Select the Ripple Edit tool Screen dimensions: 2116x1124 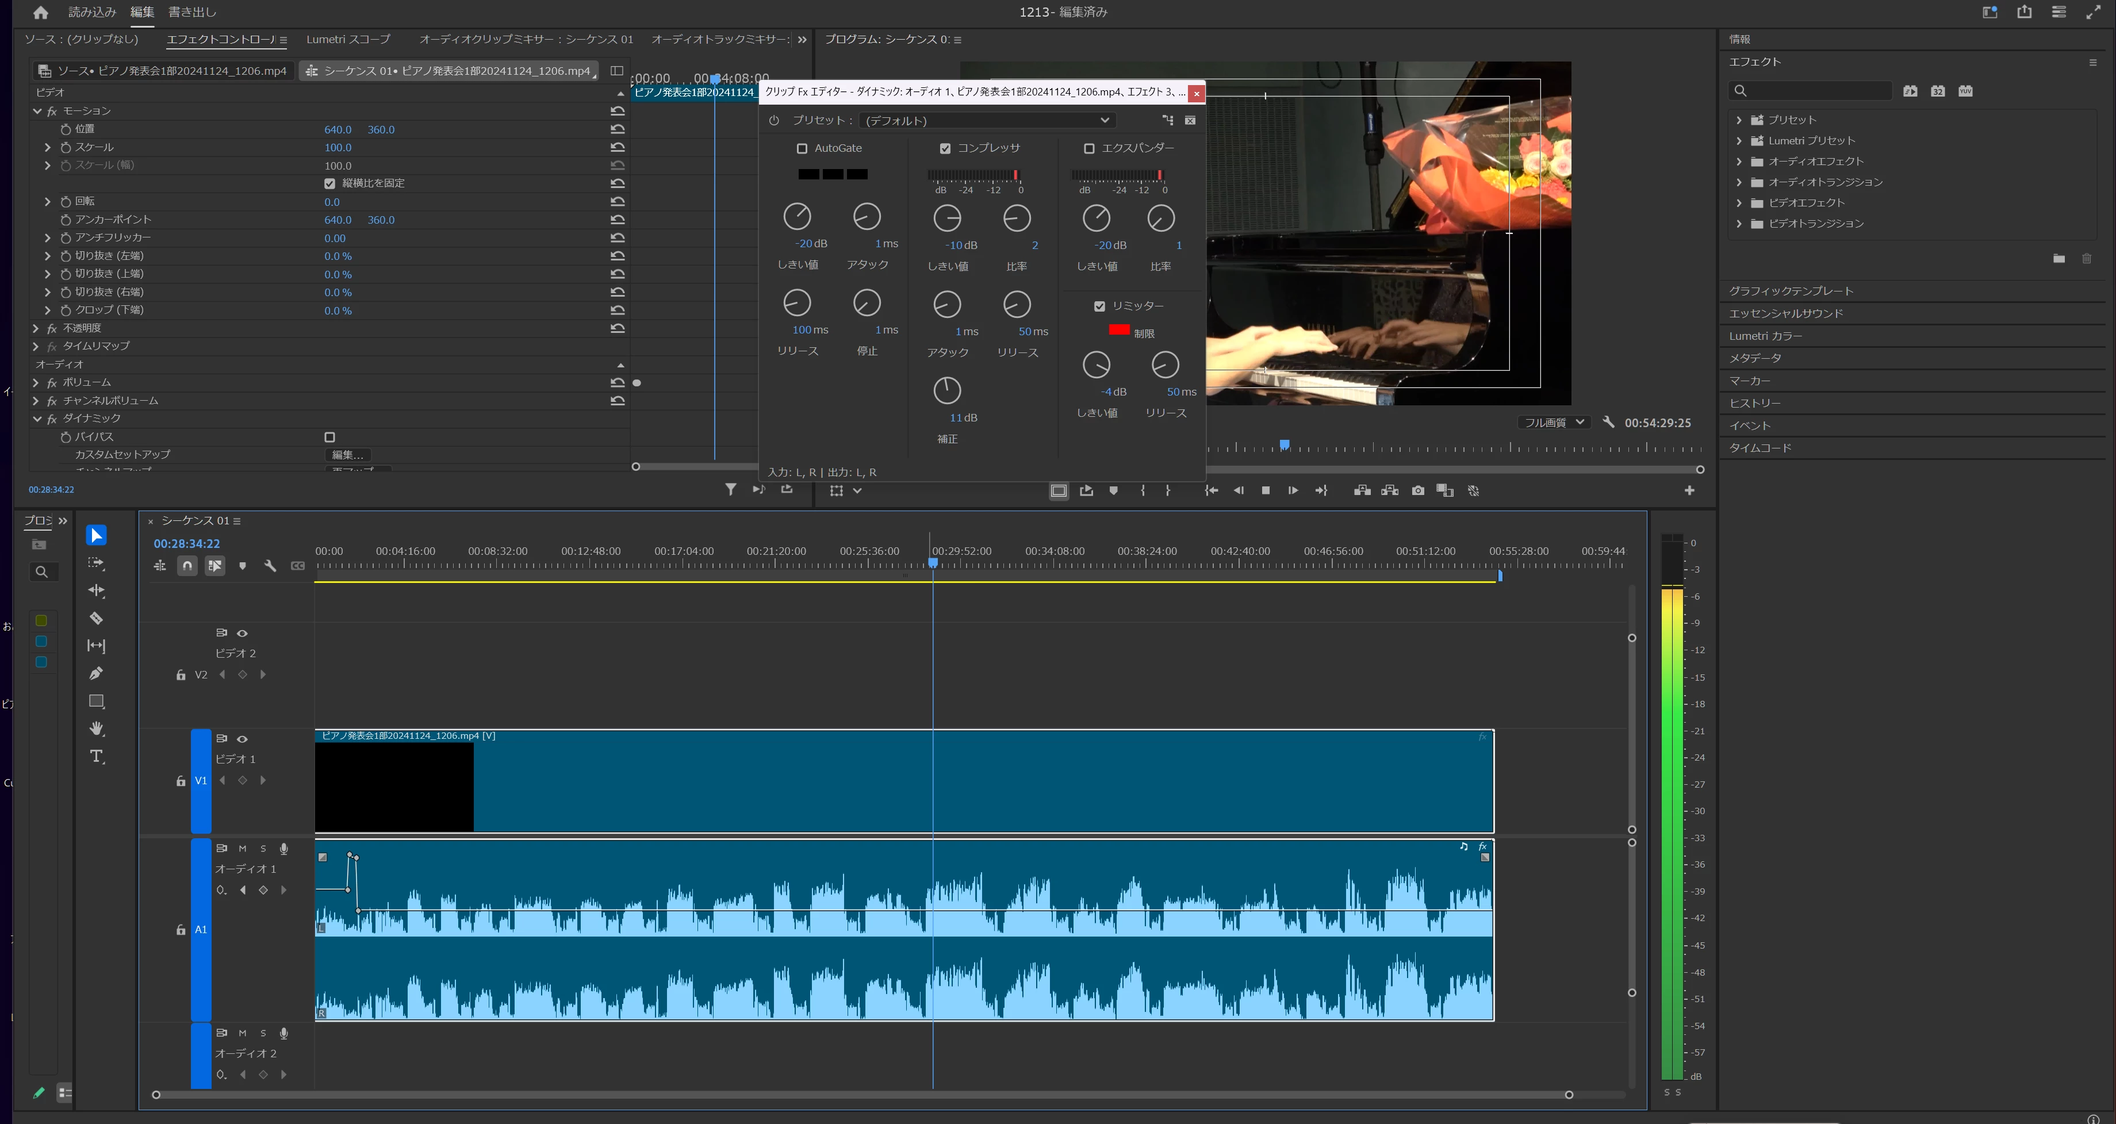[96, 590]
